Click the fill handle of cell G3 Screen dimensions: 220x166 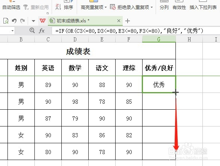click(x=175, y=93)
